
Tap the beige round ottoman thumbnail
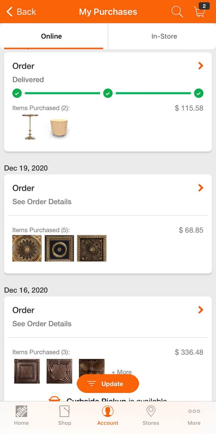coord(59,128)
